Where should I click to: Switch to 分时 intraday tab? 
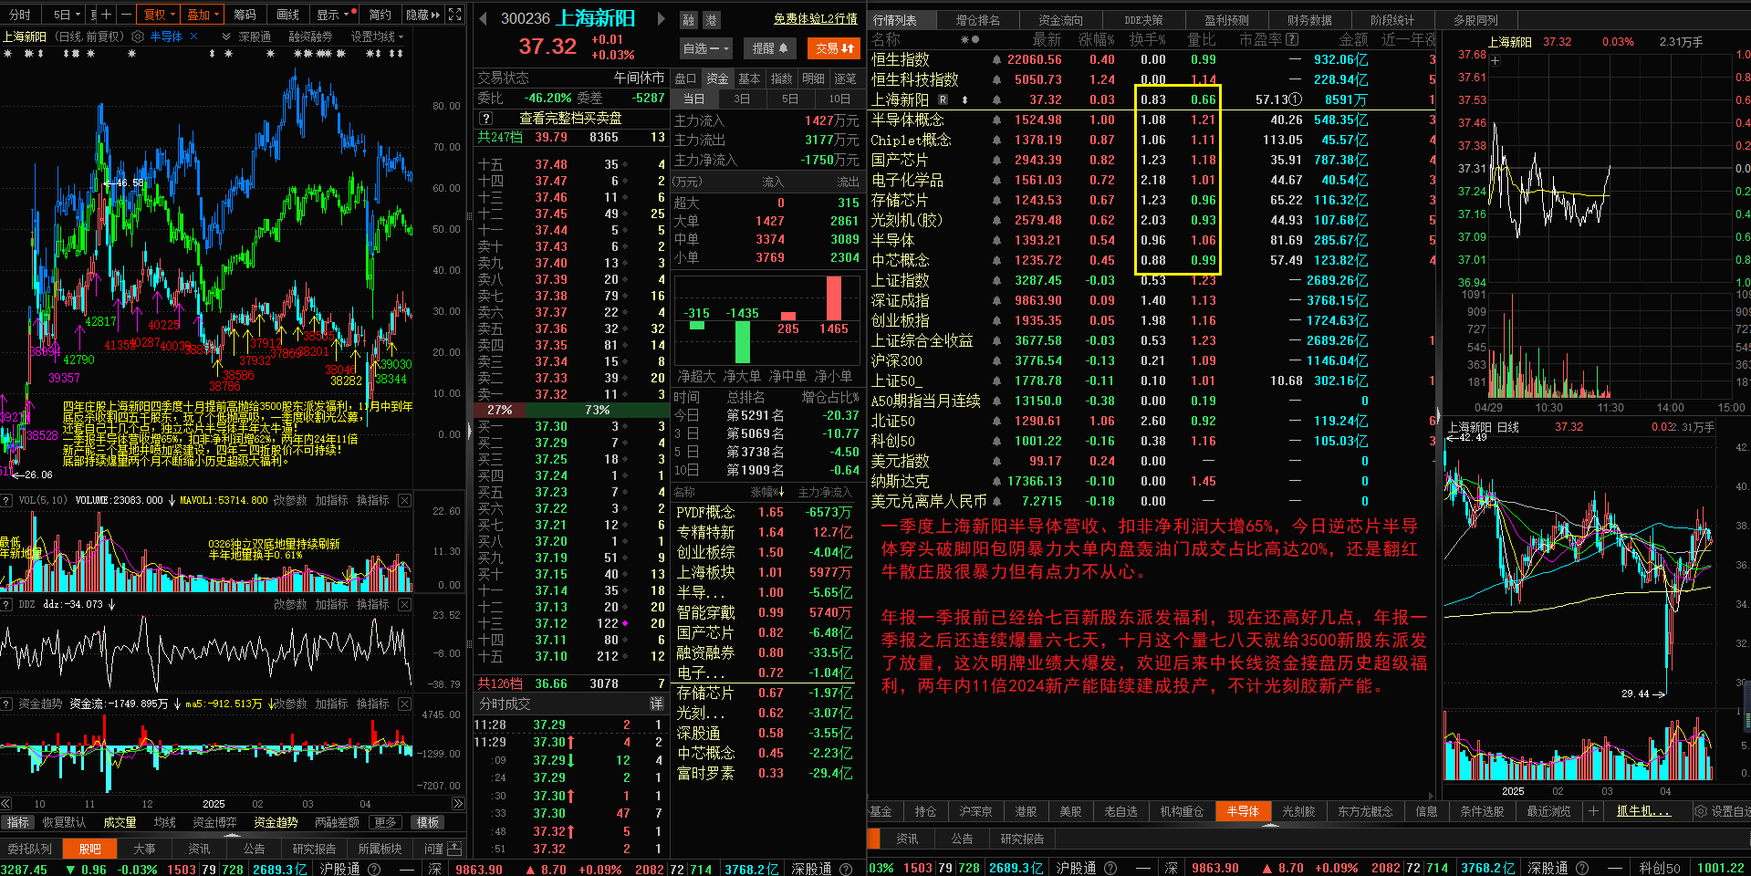click(20, 15)
